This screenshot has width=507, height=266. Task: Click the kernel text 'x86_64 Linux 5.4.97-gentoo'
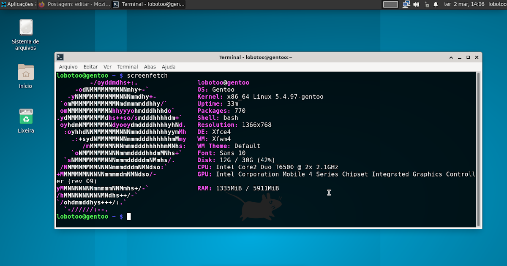click(x=275, y=97)
